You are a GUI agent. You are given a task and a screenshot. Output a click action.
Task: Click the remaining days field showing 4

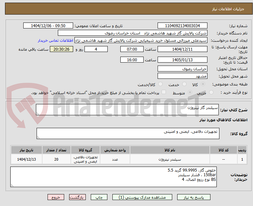click(96, 49)
